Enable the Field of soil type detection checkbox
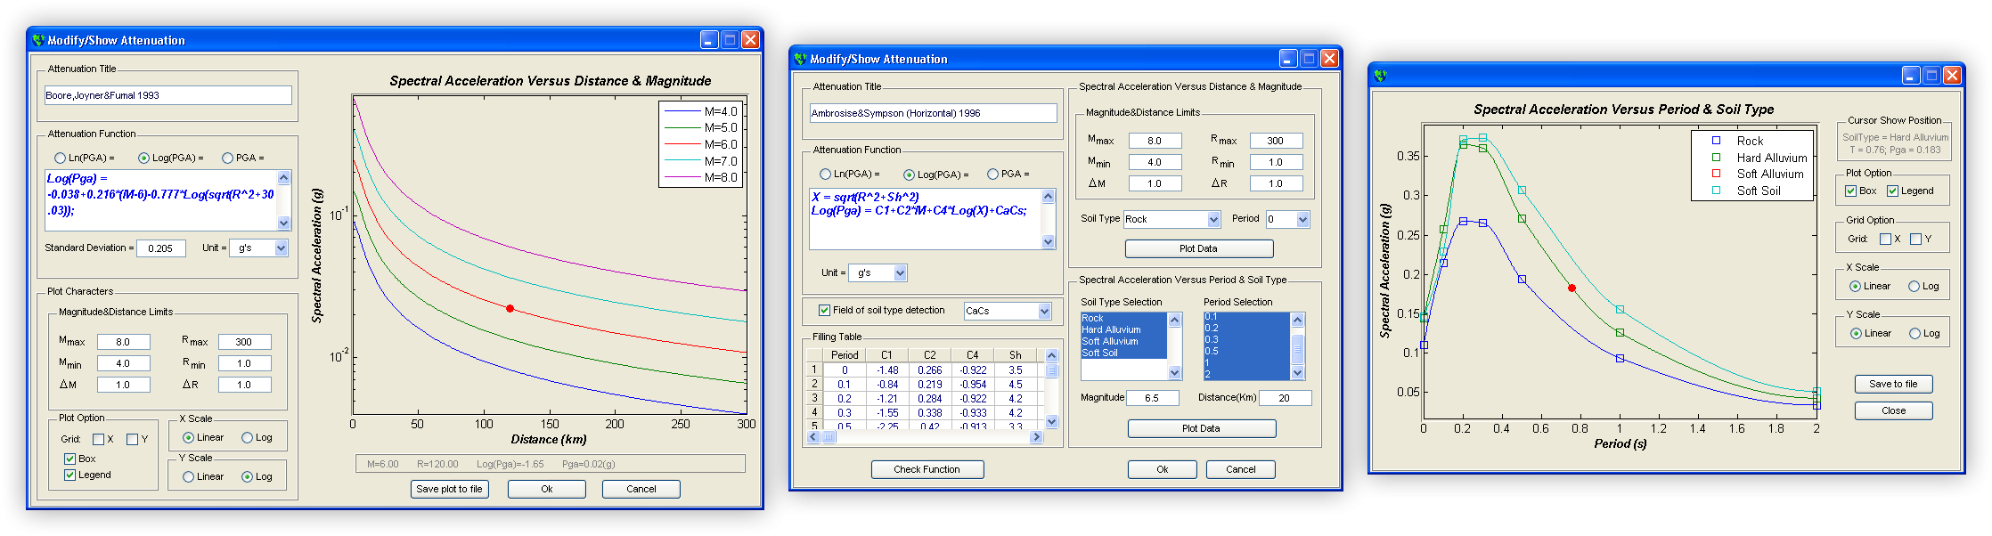The image size is (1992, 536). (824, 311)
